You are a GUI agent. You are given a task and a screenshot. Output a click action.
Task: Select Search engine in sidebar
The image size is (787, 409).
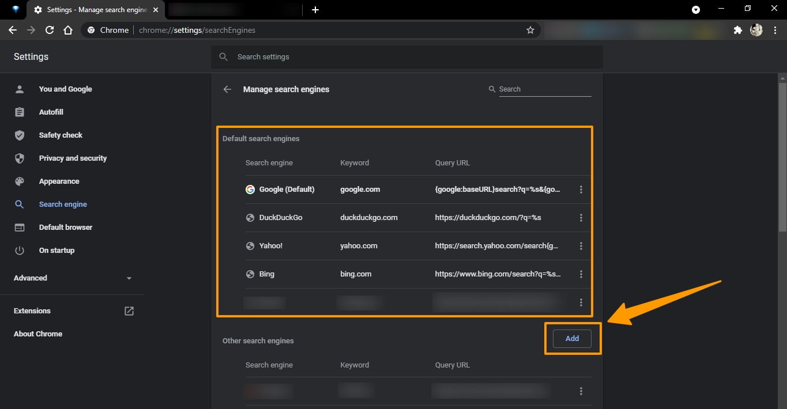[63, 204]
